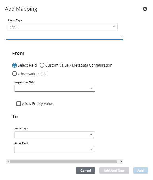This screenshot has width=153, height=180.
Task: Click the horizontal scrollbar thumb
Action: 64,161
